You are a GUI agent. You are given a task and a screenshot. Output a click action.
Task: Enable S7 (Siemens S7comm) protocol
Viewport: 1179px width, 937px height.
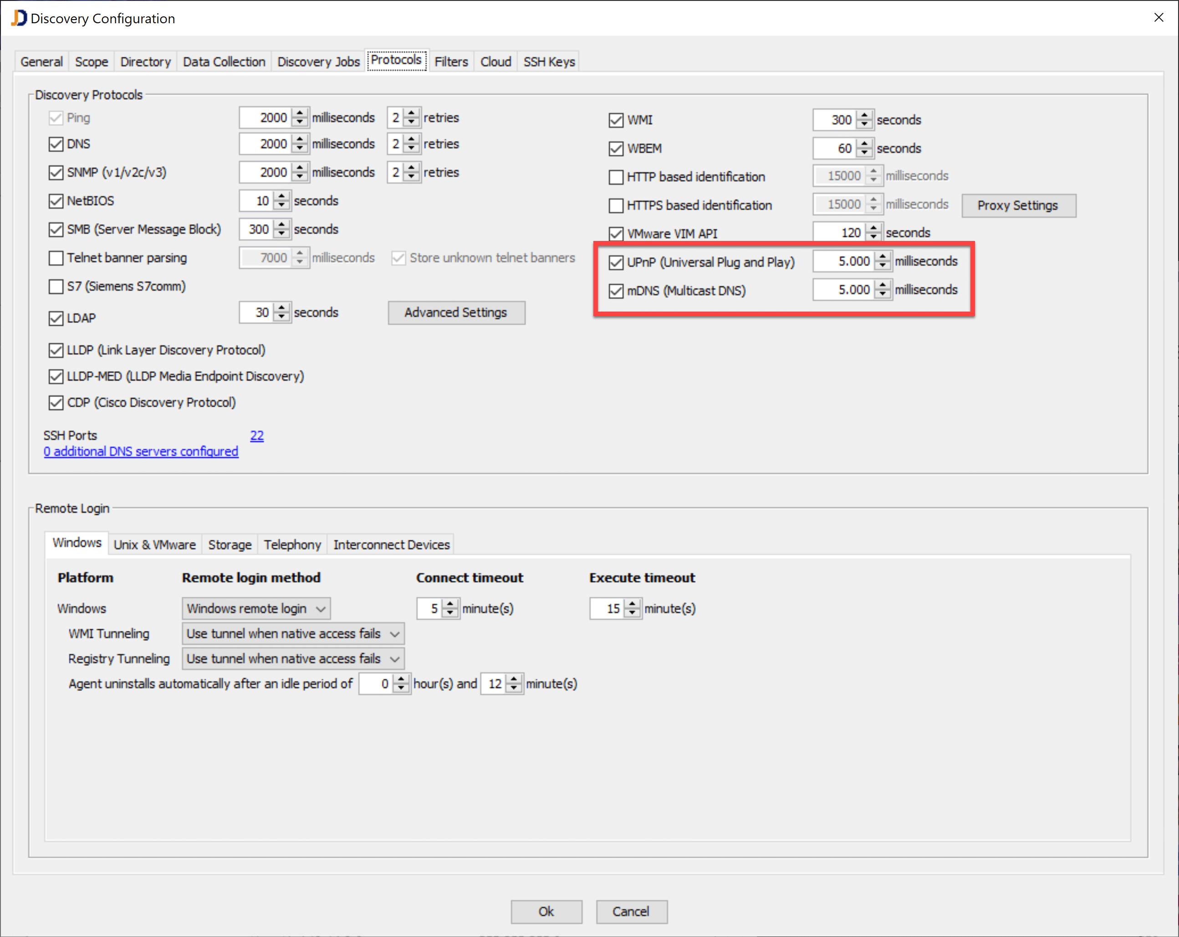point(56,286)
